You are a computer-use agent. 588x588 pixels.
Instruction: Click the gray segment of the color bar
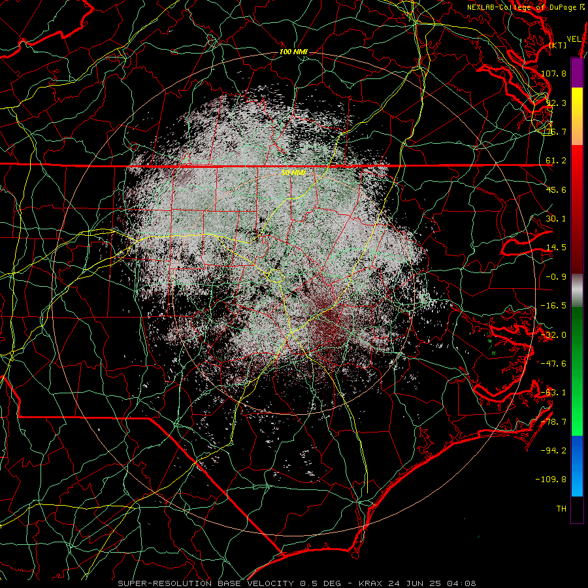pos(577,291)
